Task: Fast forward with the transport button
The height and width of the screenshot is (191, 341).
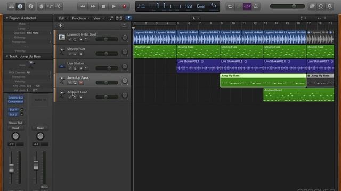Action: [x=93, y=6]
